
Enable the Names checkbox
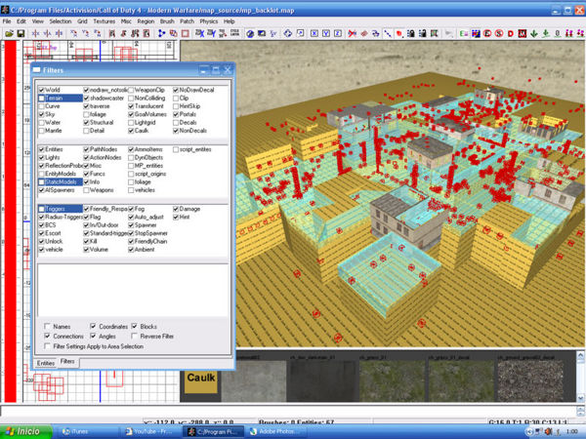(x=47, y=326)
